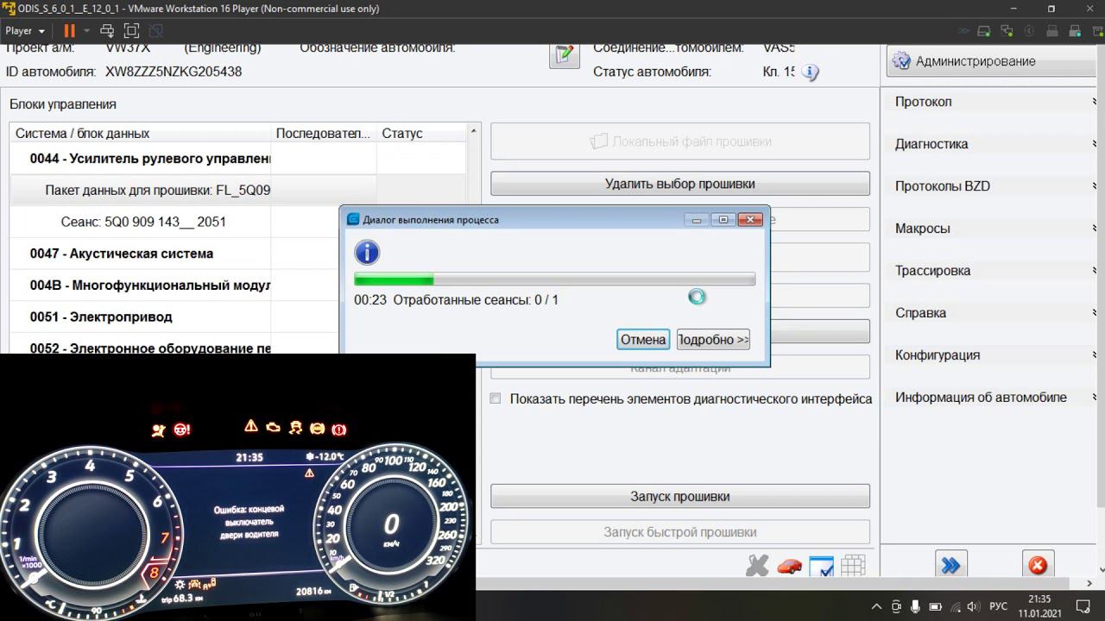Click the green process progress bar
Viewport: 1105px width, 621px height.
pos(554,279)
